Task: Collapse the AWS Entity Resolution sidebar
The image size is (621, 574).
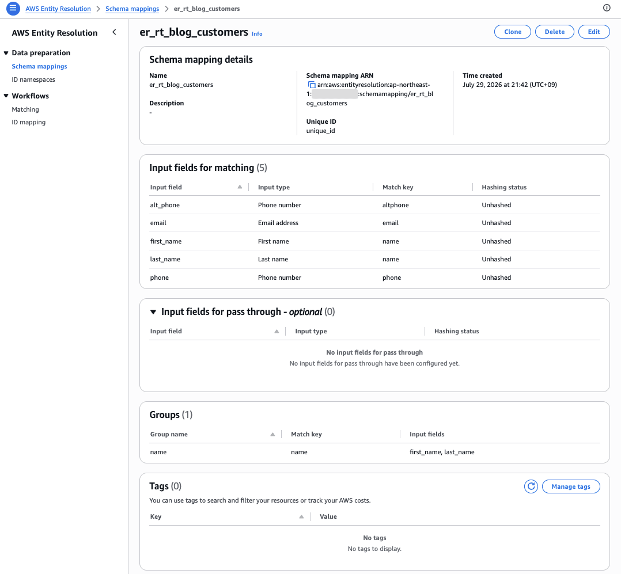Action: click(115, 32)
